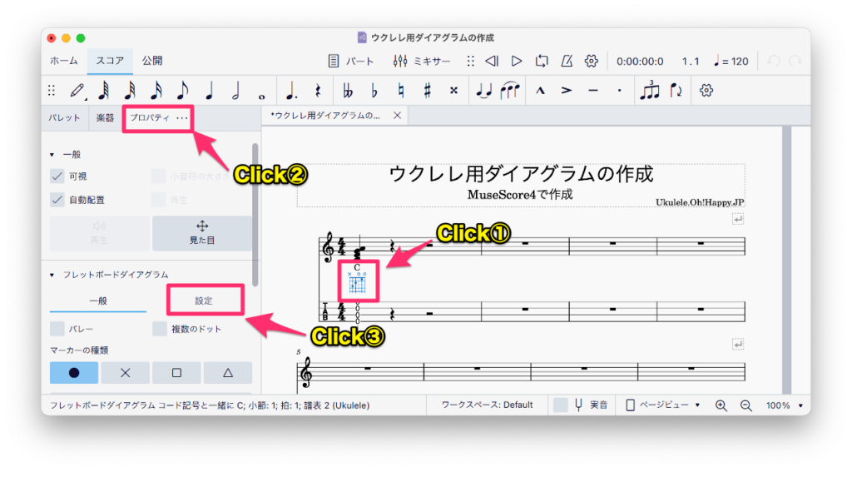Click the zoom in magnifier icon
Screen dimensions: 852x497
pyautogui.click(x=721, y=405)
